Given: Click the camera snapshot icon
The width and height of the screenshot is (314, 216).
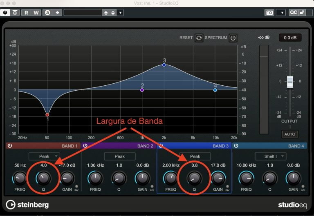Looking at the screenshot, I should tap(269, 13).
